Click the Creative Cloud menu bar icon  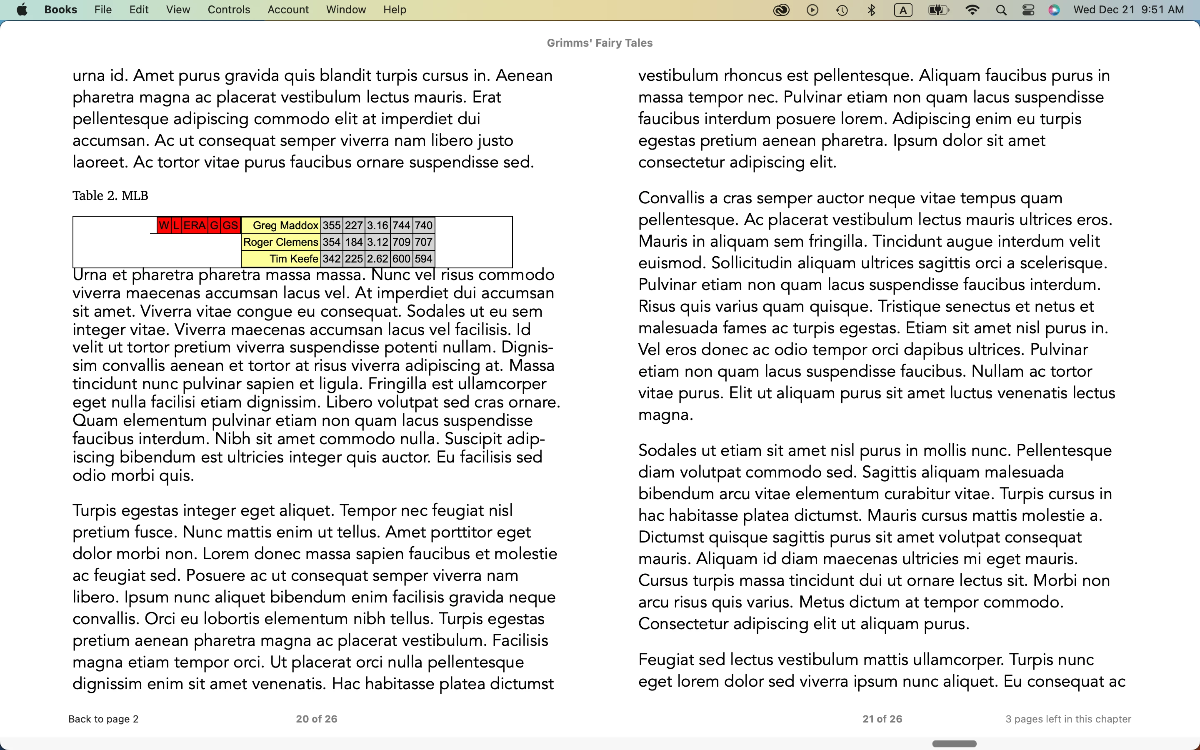pos(781,10)
